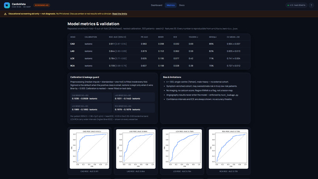Screen dimensions: 318x179
Task: Click LAD ROC-AUC value 0.844
Action: coord(112,51)
